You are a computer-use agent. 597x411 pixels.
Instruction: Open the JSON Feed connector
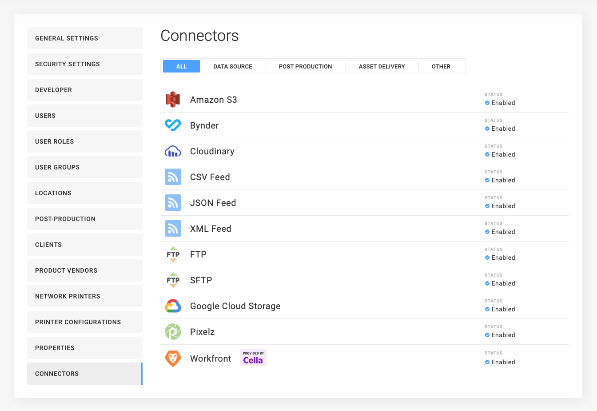point(213,203)
